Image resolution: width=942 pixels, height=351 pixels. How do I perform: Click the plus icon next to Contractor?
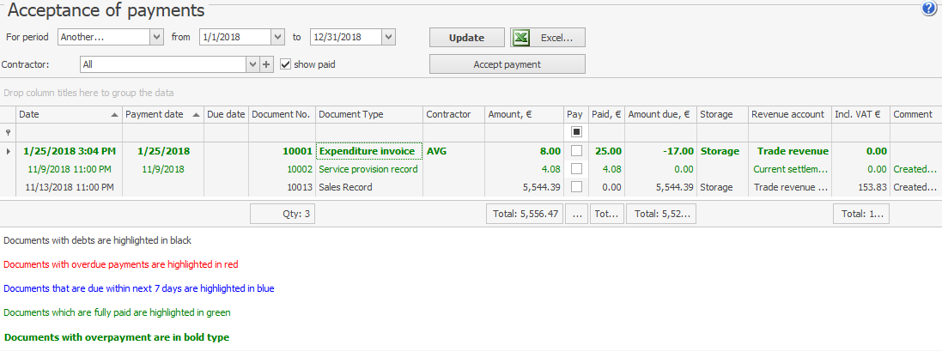[x=266, y=64]
